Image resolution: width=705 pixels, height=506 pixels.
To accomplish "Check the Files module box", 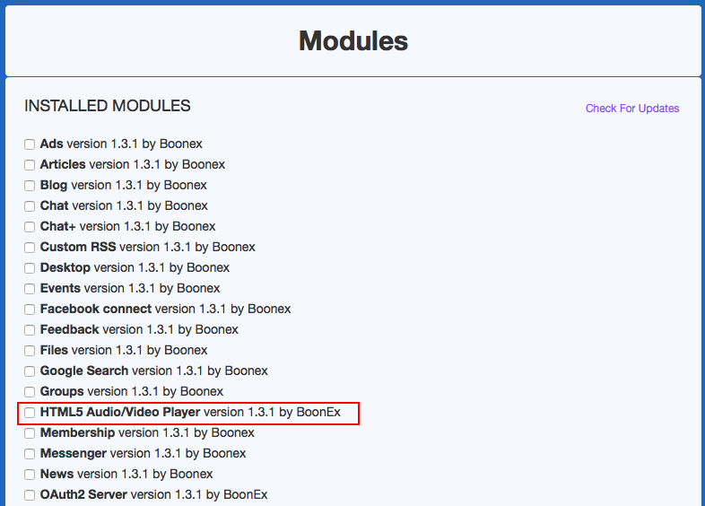I will coord(30,351).
